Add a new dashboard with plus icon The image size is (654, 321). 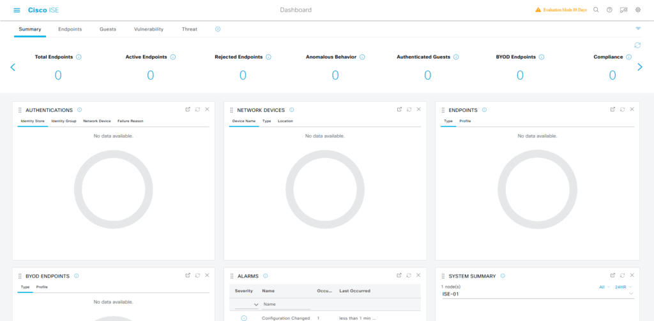218,29
